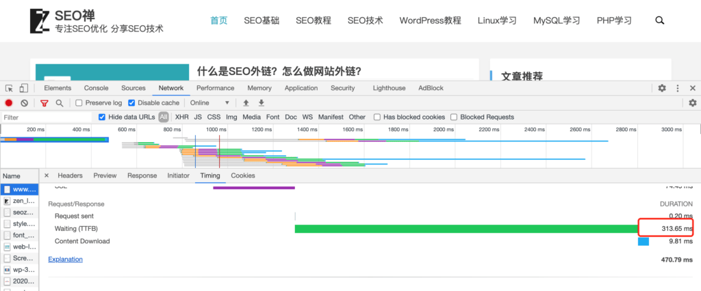This screenshot has width=701, height=291.
Task: Open network search magnifier icon
Action: (60, 103)
